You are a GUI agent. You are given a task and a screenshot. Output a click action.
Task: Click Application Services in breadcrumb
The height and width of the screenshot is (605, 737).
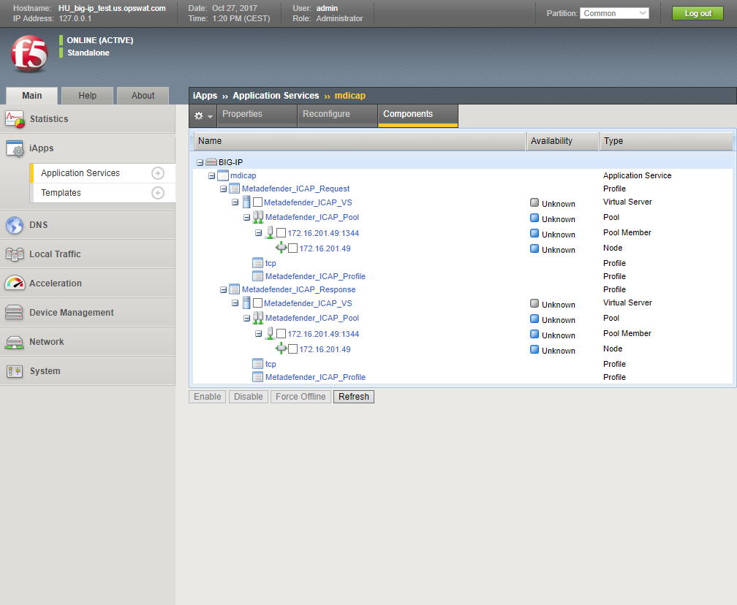(276, 96)
